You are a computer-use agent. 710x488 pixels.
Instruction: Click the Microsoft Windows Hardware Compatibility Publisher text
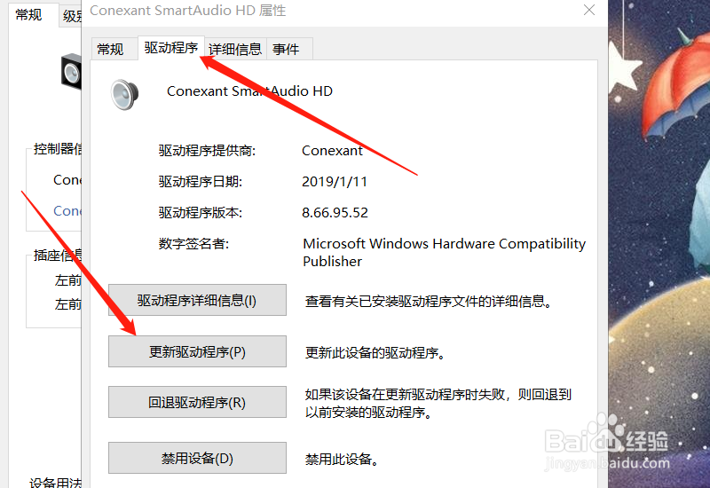[444, 252]
